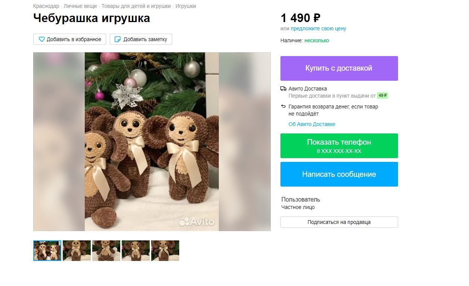Click the Avito watermark on the photo
Screen dimensions: 469x286
click(x=197, y=222)
